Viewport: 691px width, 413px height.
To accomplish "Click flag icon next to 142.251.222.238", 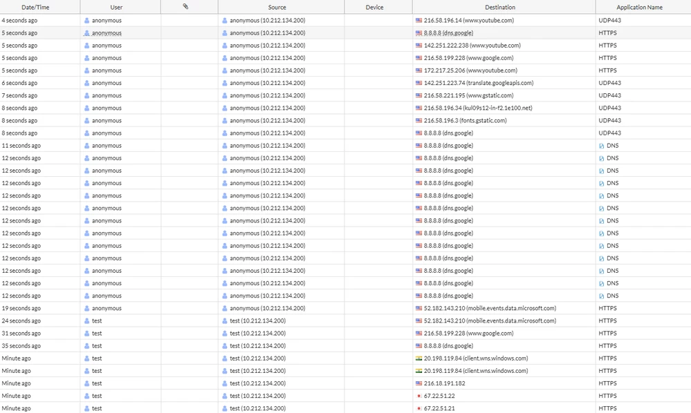I will (418, 46).
